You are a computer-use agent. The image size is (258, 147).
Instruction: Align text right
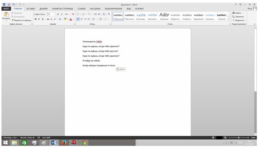(85, 19)
